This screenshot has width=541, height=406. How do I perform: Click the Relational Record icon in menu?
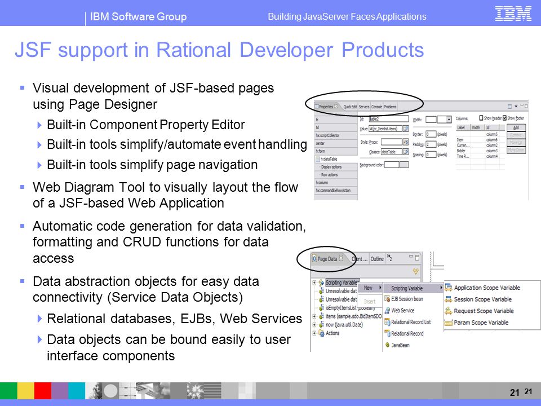tap(387, 333)
